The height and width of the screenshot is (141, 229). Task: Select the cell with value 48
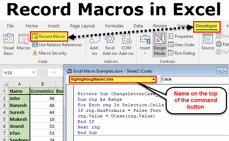coord(42,106)
